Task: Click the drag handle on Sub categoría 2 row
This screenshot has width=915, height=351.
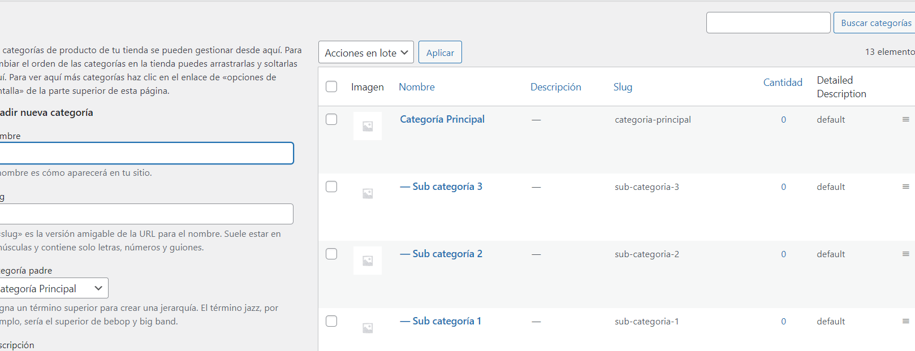Action: [x=905, y=254]
